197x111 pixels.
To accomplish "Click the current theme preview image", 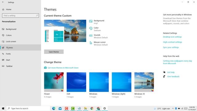I will [65, 31].
